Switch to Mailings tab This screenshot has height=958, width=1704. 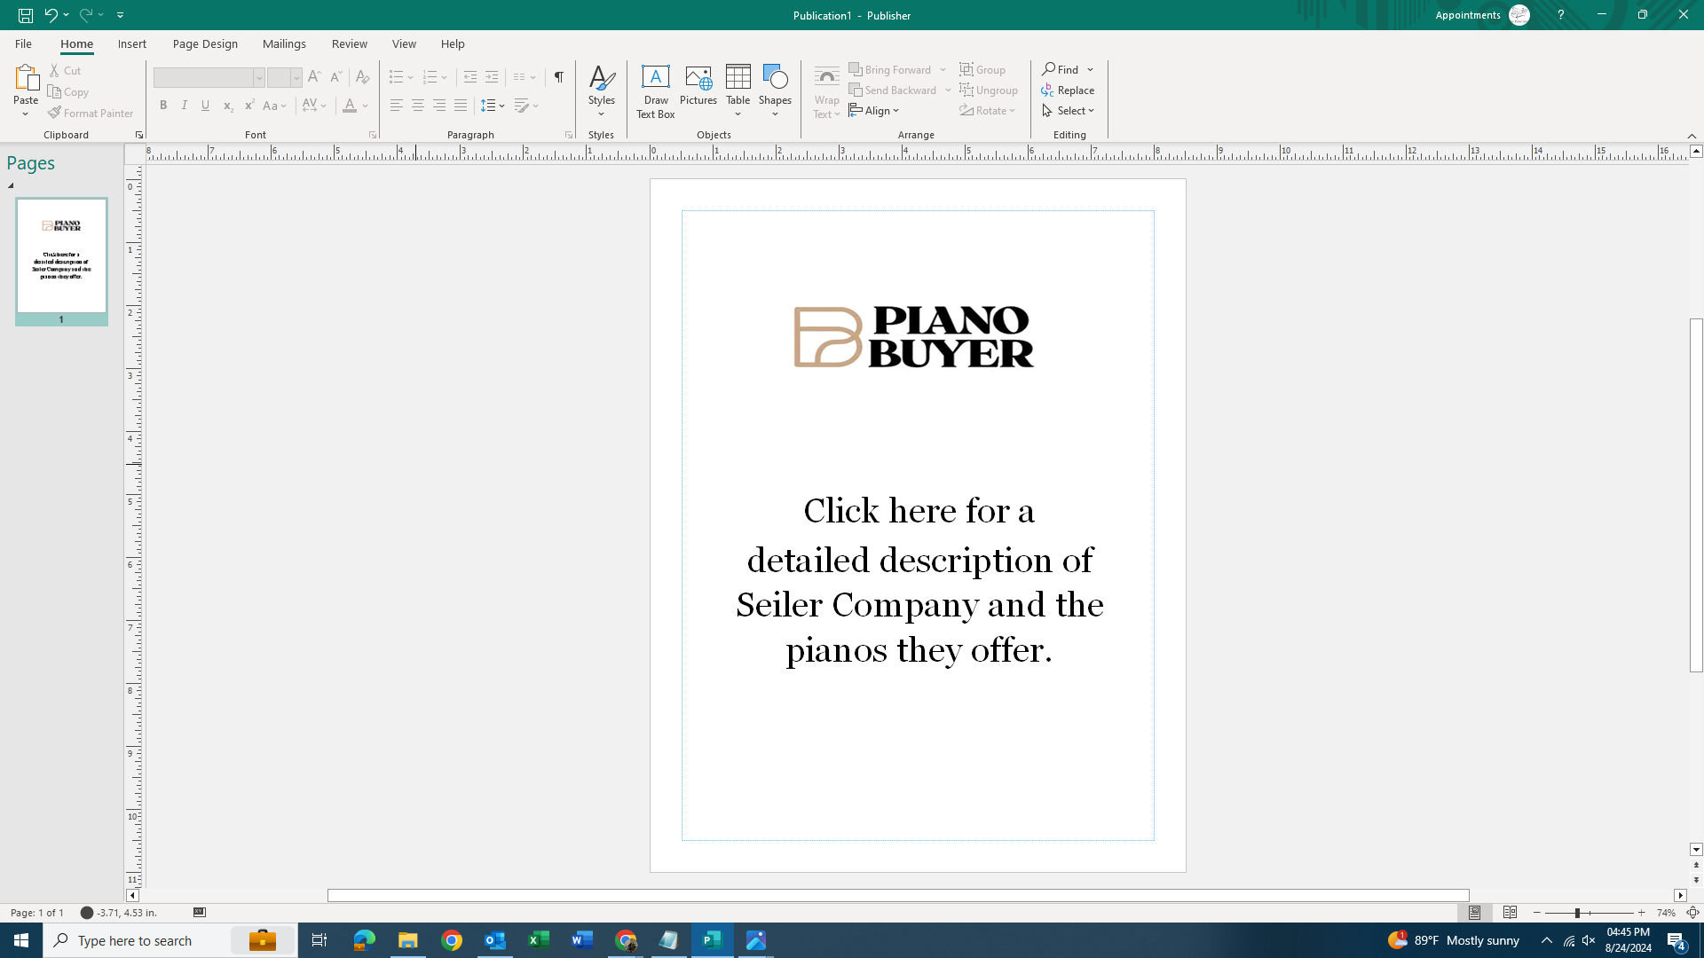(x=284, y=43)
